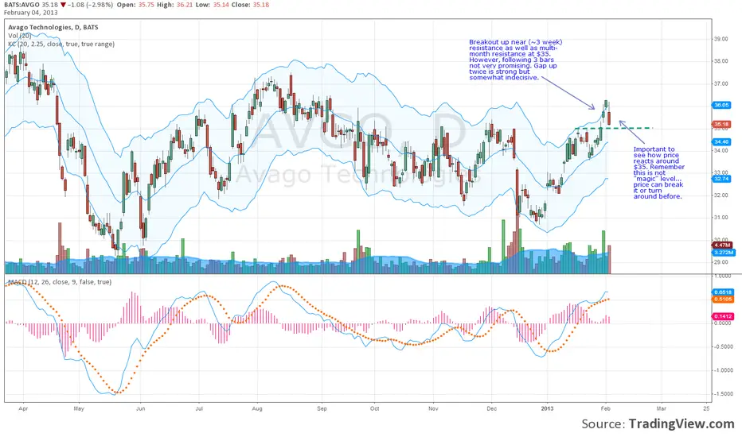
Task: Click the 'Oct' label on time axis
Action: tap(375, 408)
